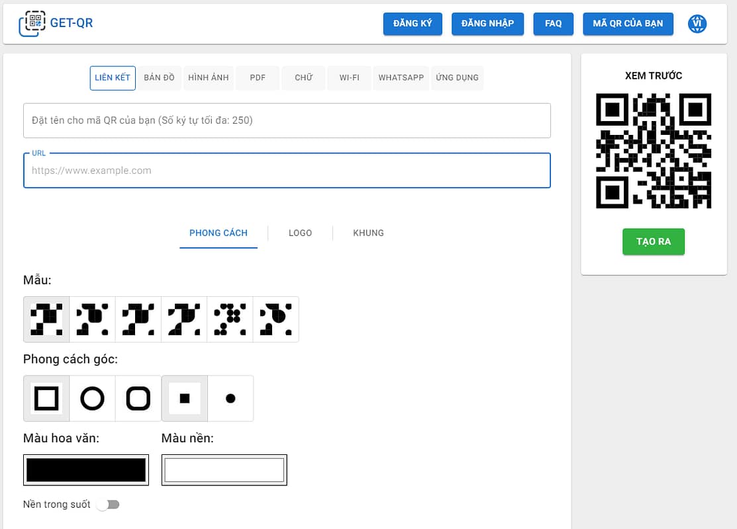Switch to the CHỮ tab
The height and width of the screenshot is (529, 737).
pyautogui.click(x=304, y=78)
